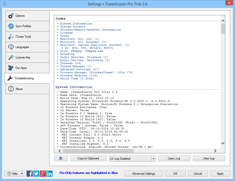The width and height of the screenshot is (235, 181).
Task: Click the vertical scrollbar up arrow
Action: pyautogui.click(x=223, y=21)
